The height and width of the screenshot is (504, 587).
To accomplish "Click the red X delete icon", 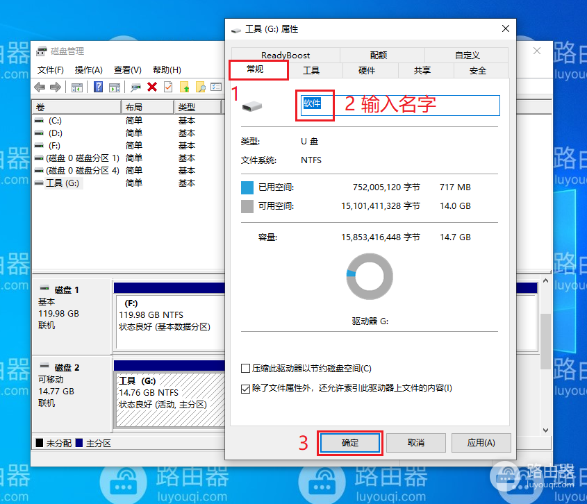I will pyautogui.click(x=152, y=87).
